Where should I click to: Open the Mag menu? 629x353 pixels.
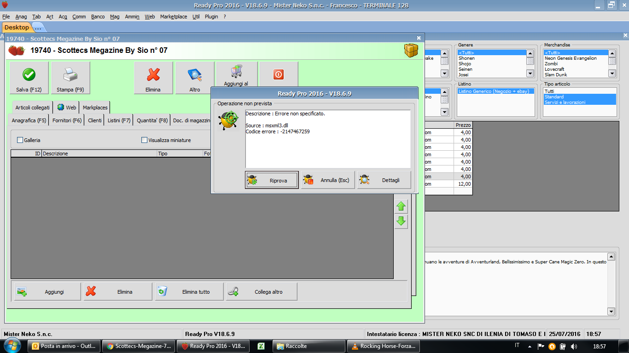[115, 17]
